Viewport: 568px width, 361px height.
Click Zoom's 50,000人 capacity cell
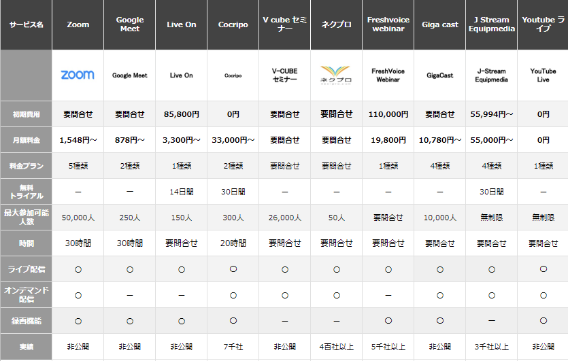coord(78,218)
